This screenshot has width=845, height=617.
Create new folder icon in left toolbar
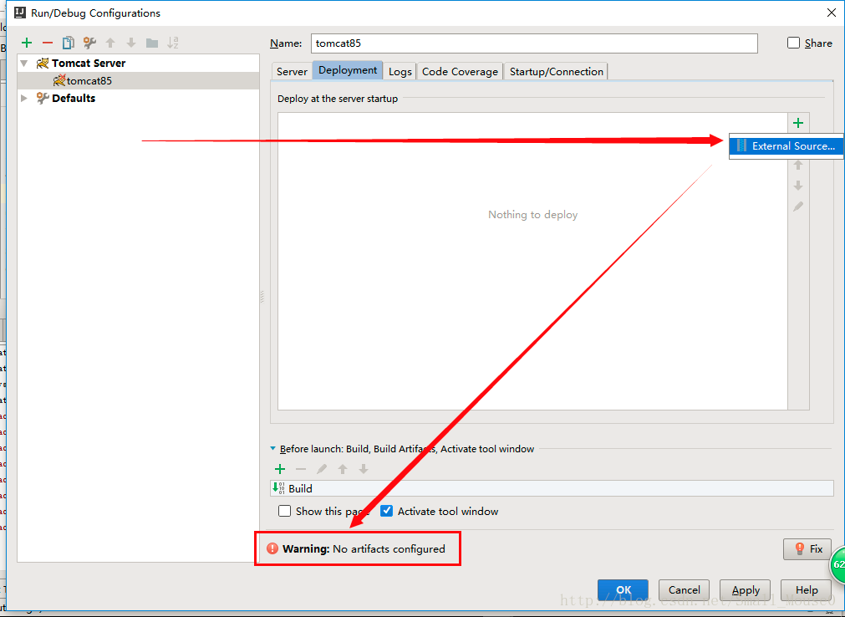click(x=152, y=43)
